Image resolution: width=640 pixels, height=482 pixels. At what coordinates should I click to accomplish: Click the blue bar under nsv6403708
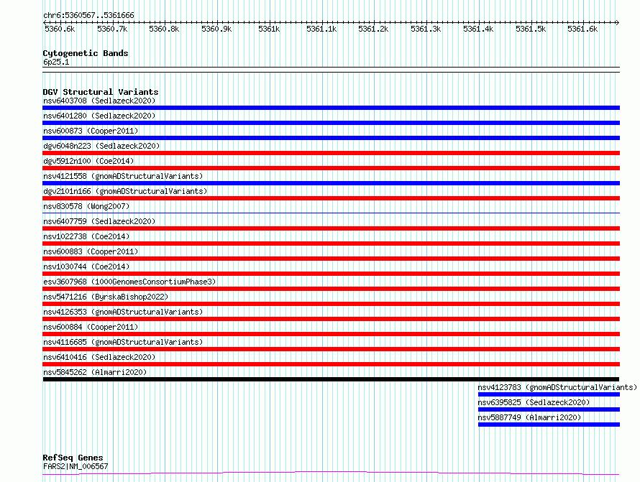click(x=331, y=108)
